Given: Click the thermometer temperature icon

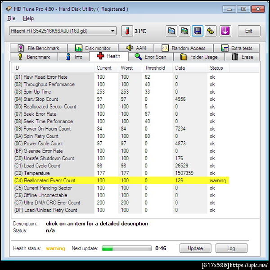Looking at the screenshot, I should coord(127,31).
